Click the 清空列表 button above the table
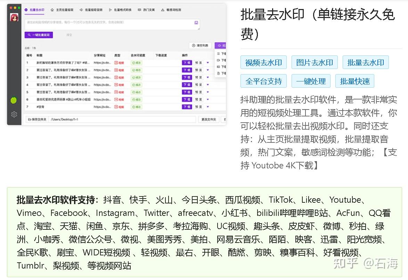This screenshot has height=280, width=408. tap(200, 45)
